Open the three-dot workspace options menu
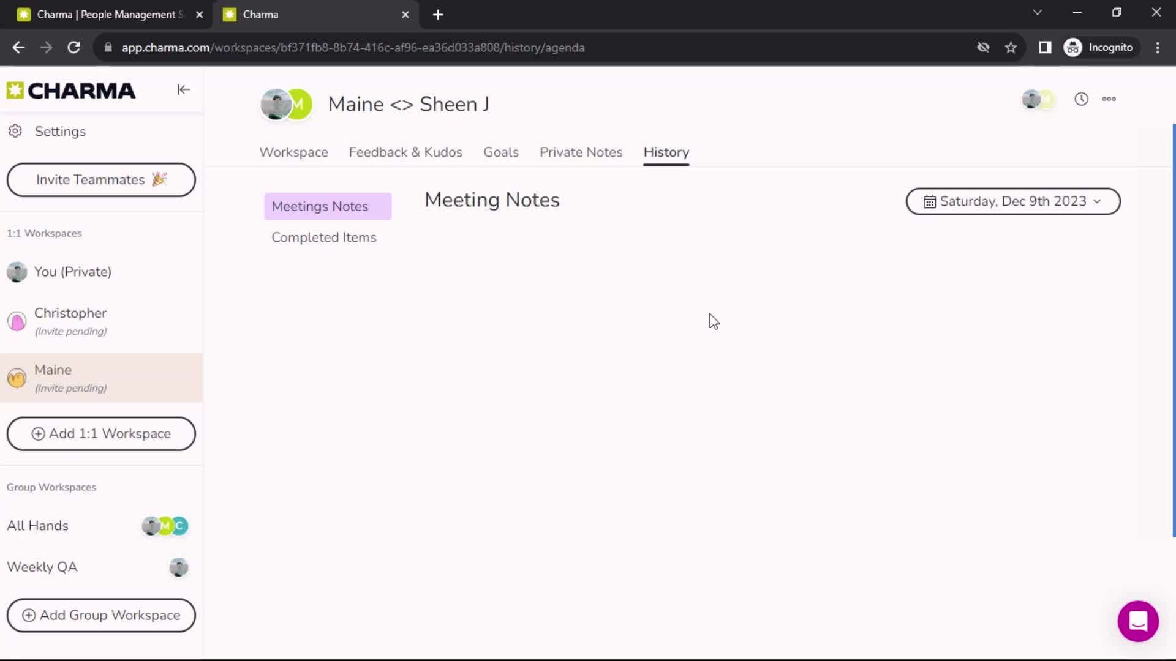Screen dimensions: 1176x661 pos(1109,99)
